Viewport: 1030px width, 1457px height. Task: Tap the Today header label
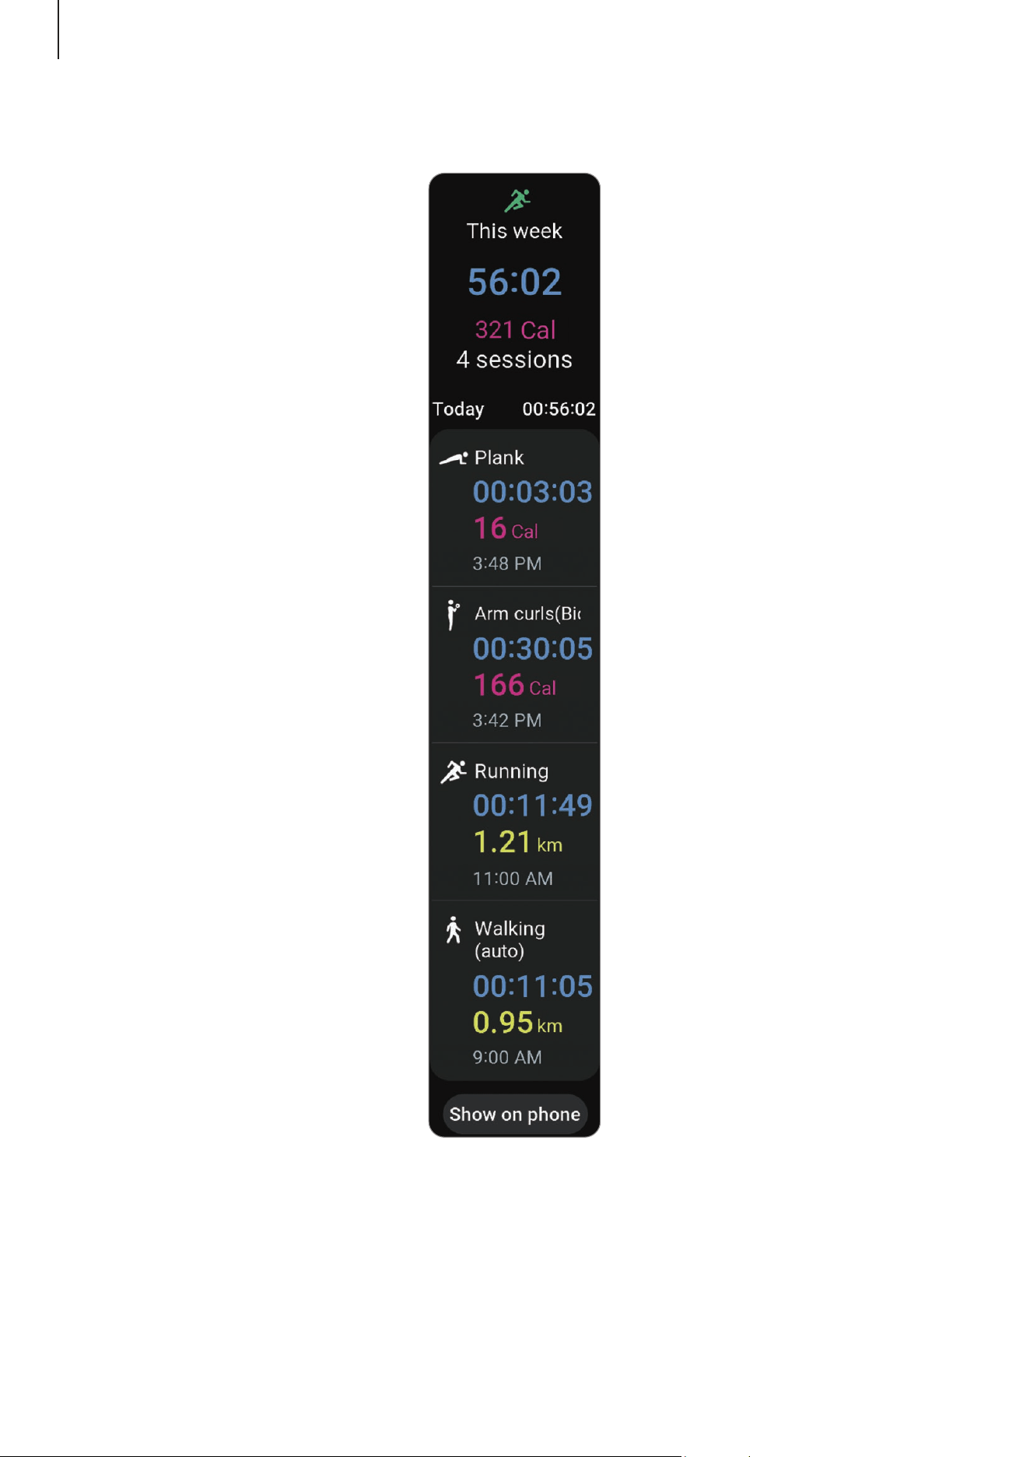click(458, 409)
